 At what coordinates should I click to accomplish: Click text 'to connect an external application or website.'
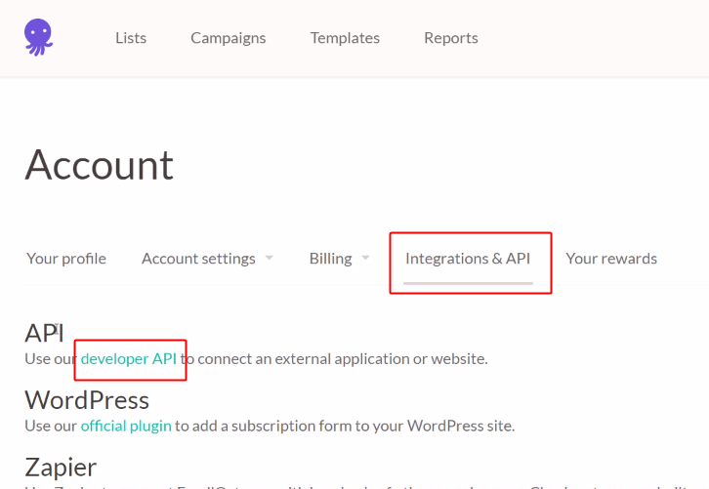[334, 359]
